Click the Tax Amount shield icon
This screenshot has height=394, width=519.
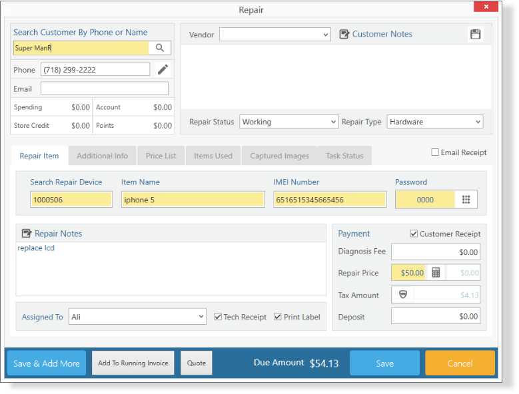pyautogui.click(x=403, y=295)
